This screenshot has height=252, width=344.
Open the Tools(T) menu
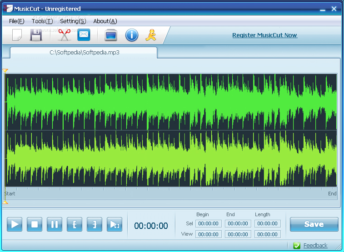(x=42, y=21)
